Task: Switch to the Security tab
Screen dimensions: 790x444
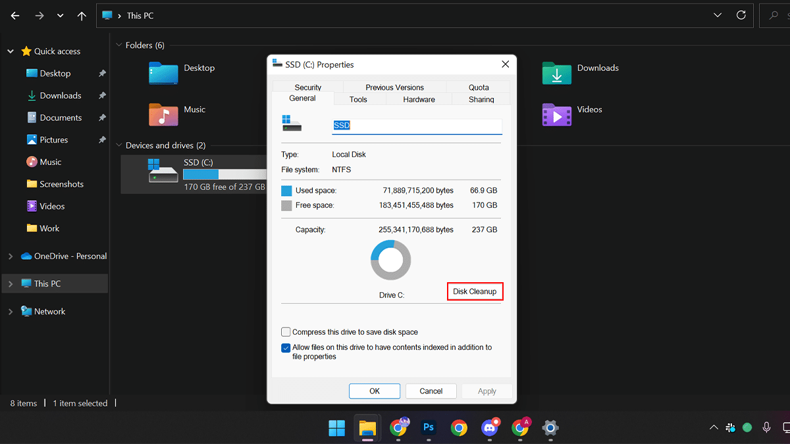Action: [307, 87]
